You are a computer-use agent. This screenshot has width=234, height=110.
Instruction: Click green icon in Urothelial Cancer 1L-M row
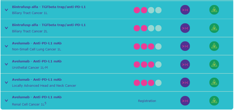pyautogui.click(x=214, y=64)
